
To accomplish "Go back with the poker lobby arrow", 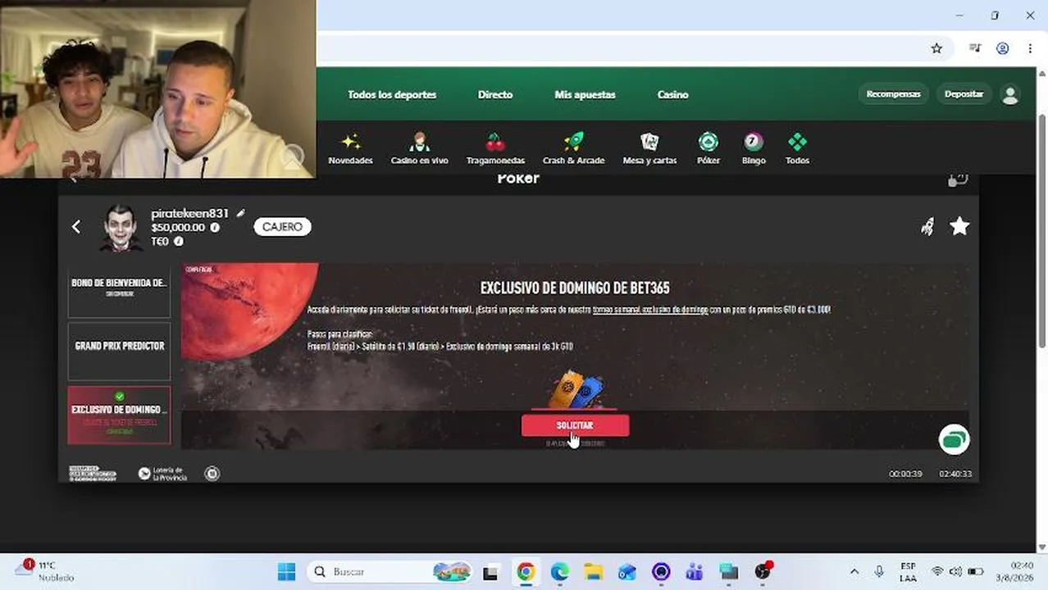I will coord(76,227).
